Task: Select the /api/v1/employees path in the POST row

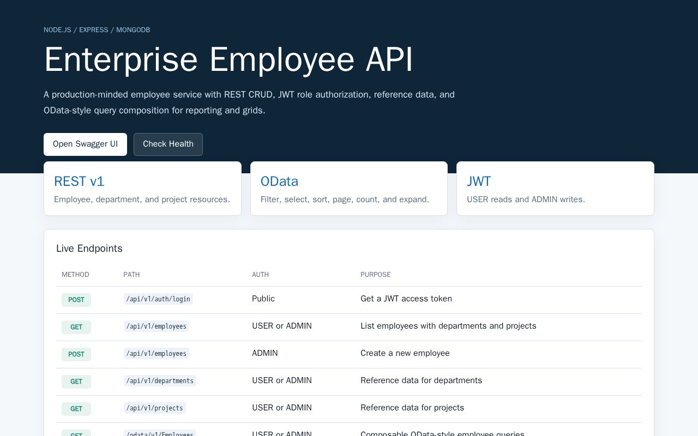Action: [157, 353]
